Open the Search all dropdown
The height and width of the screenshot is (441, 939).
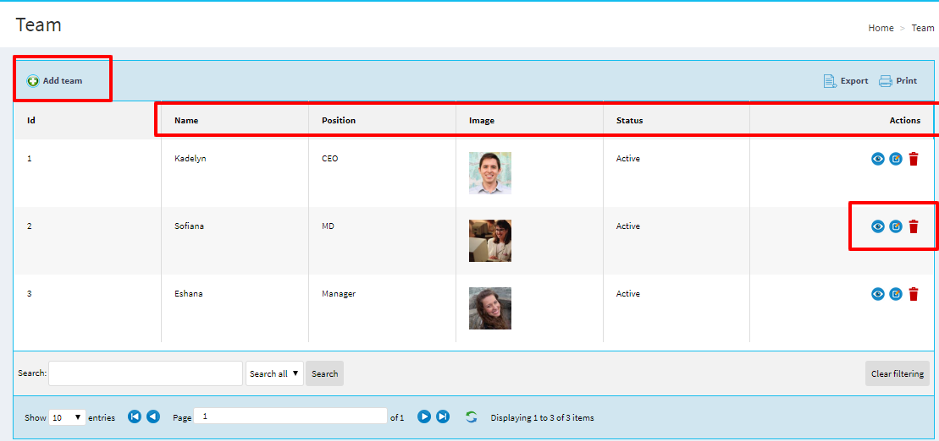[x=274, y=373]
